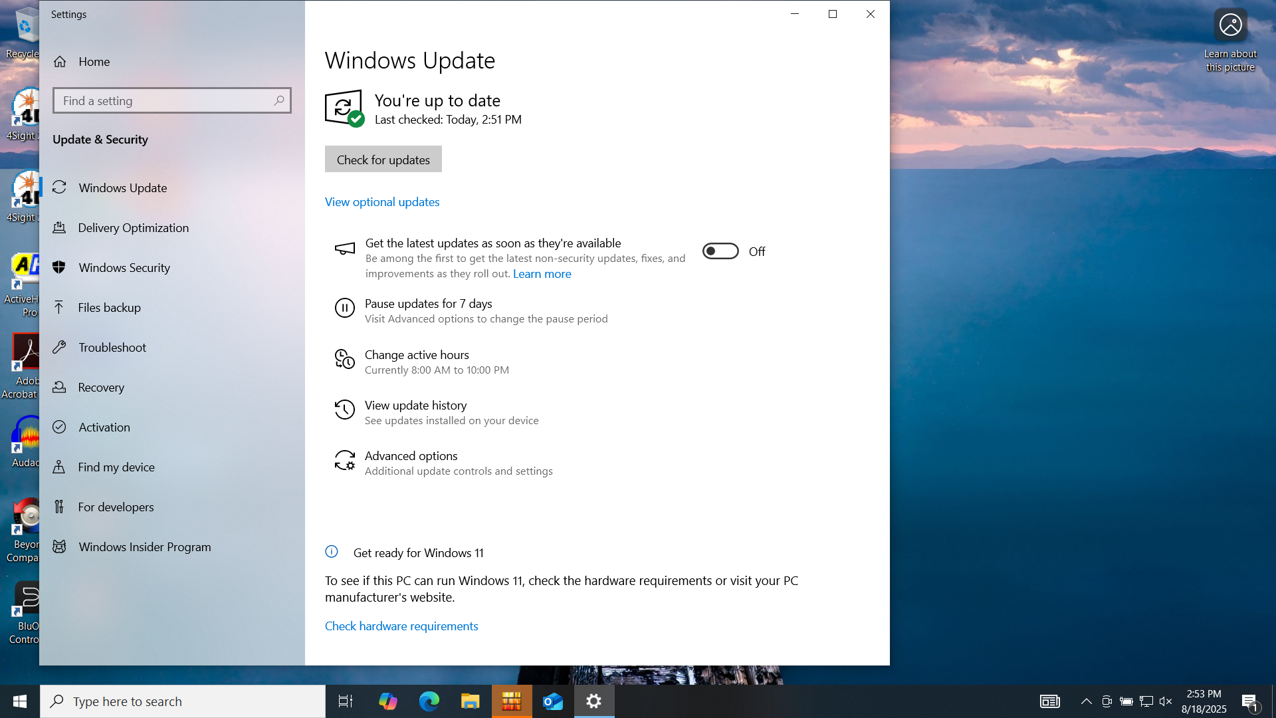Follow the Learn more link
This screenshot has height=718, width=1276.
pos(542,274)
